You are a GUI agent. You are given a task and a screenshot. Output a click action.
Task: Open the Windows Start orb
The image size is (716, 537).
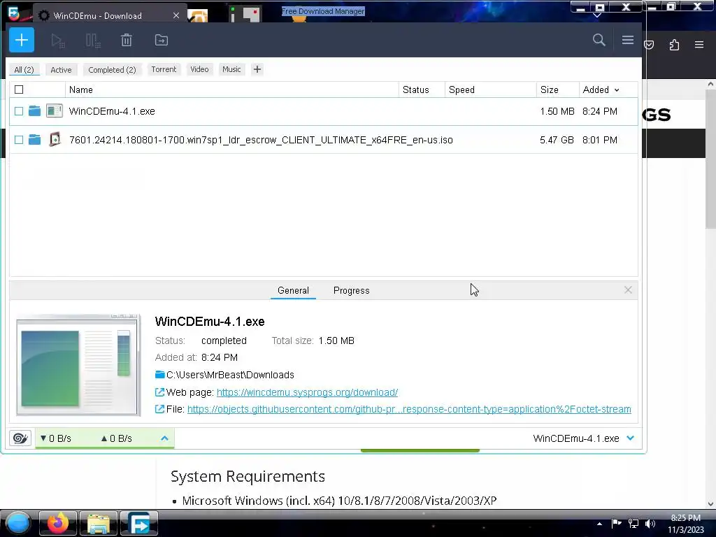click(17, 523)
